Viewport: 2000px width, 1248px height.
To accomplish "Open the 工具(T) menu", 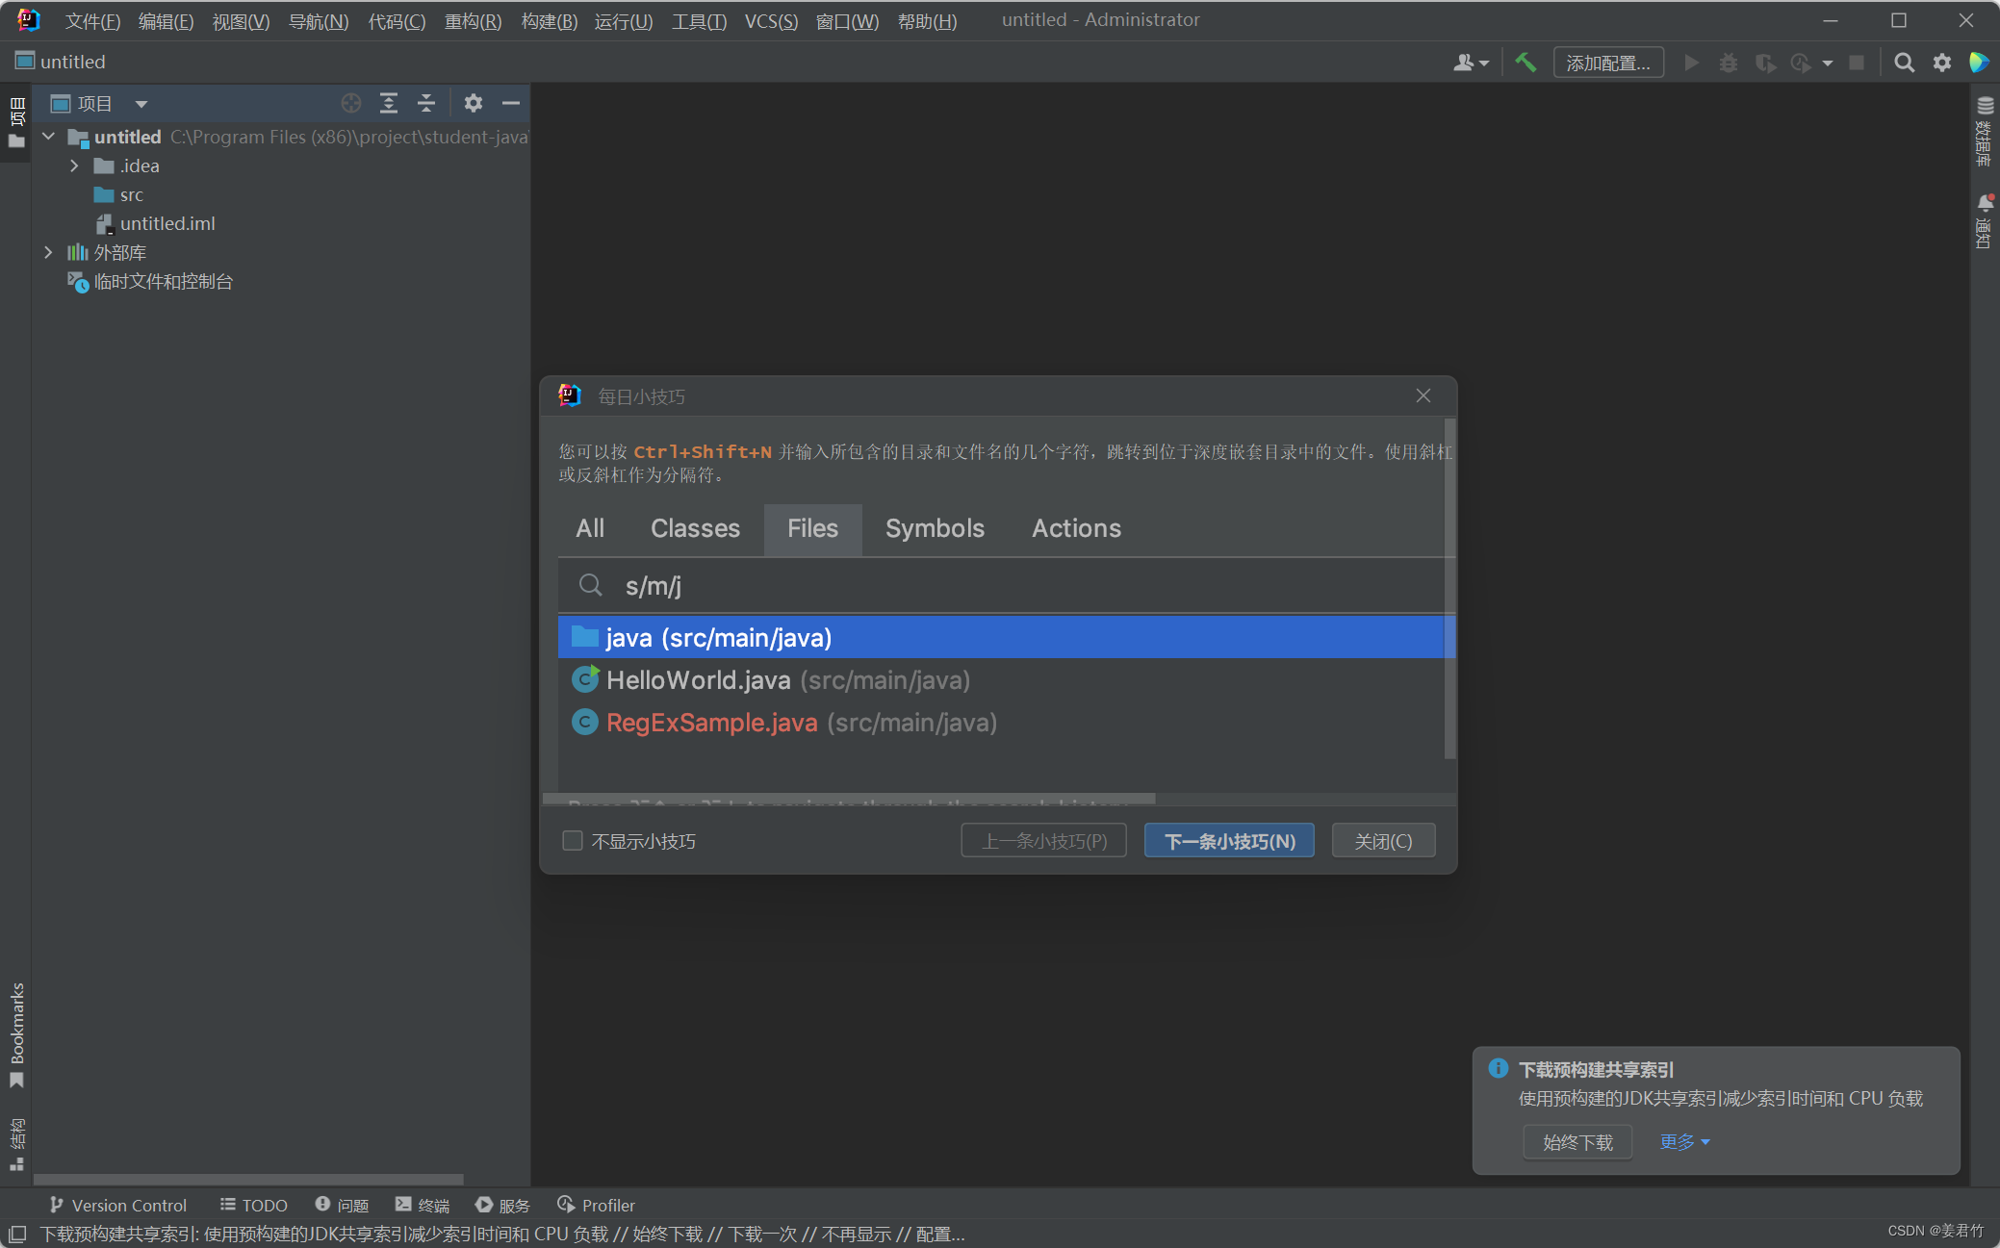I will pos(699,20).
